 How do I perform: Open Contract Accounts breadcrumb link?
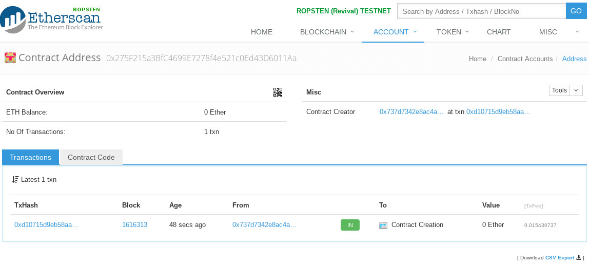(525, 59)
